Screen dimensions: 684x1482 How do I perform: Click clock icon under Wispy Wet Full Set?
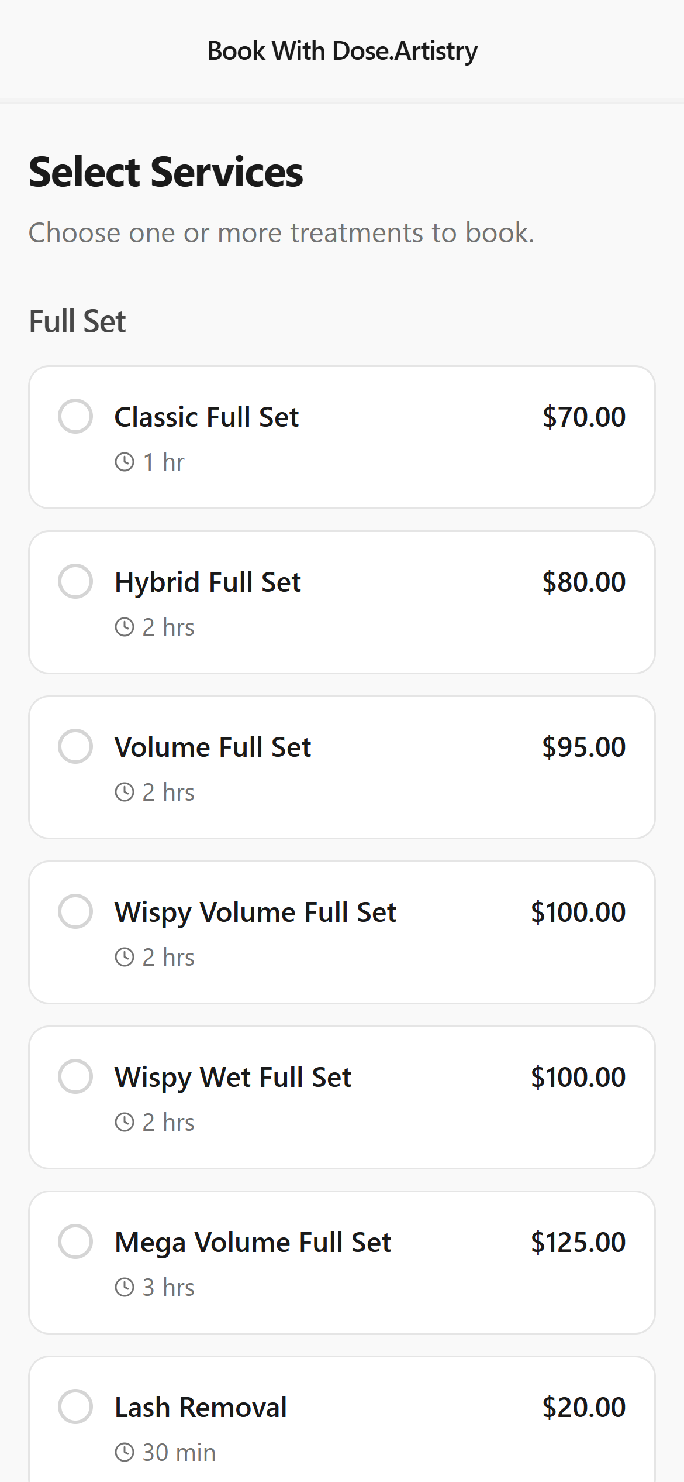point(125,1122)
